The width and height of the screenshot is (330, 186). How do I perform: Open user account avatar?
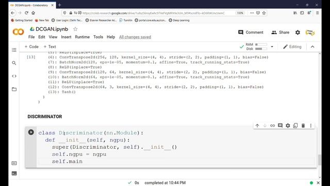click(310, 33)
